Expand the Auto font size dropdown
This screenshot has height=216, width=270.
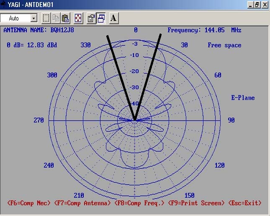34,18
